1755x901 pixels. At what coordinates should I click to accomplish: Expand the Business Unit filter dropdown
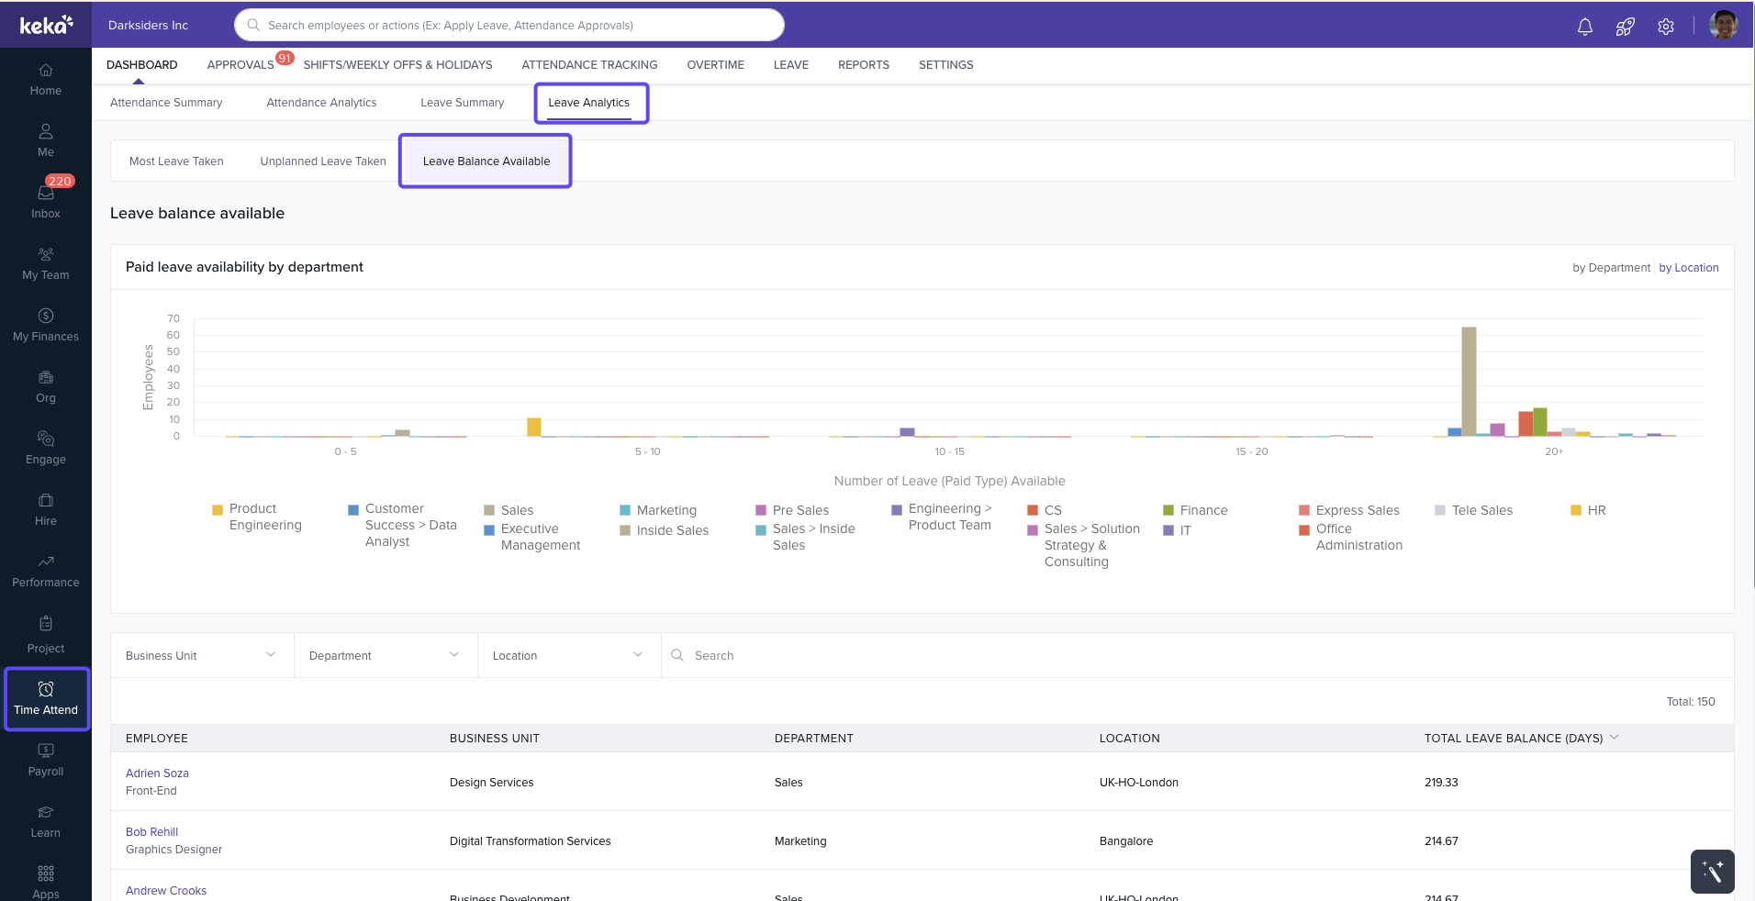(x=201, y=655)
